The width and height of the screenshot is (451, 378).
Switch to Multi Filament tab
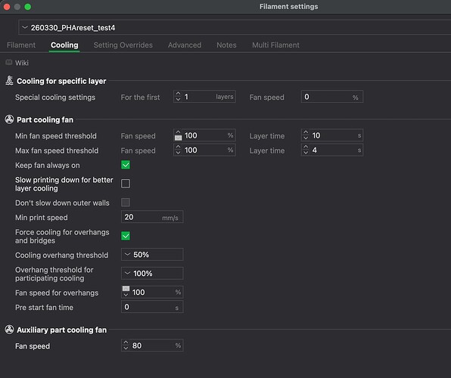pos(275,45)
